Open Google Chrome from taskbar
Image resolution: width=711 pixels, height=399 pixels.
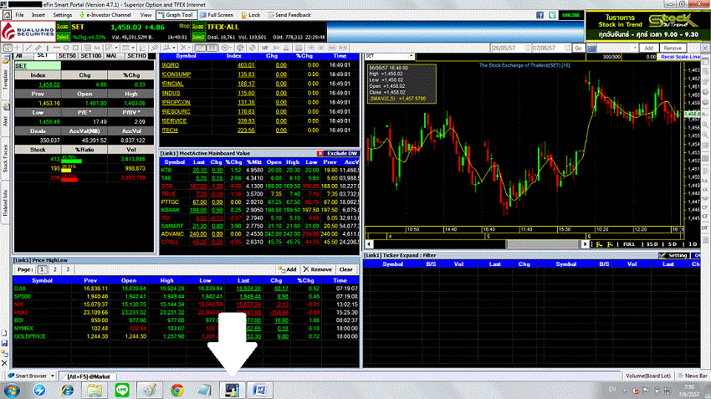click(x=176, y=390)
